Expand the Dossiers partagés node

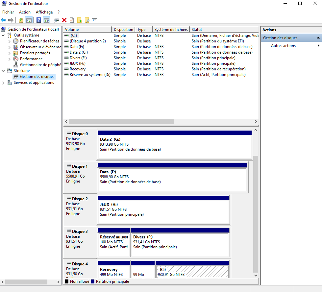(9, 53)
